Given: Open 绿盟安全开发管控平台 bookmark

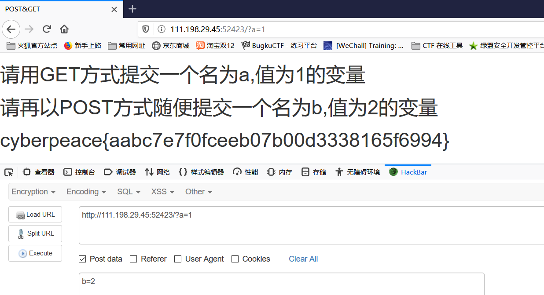Looking at the screenshot, I should click(507, 46).
